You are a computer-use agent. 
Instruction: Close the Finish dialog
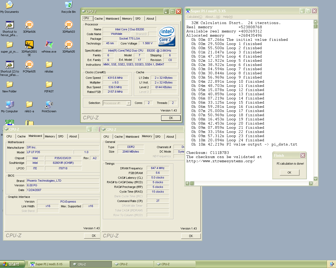coord(303,155)
